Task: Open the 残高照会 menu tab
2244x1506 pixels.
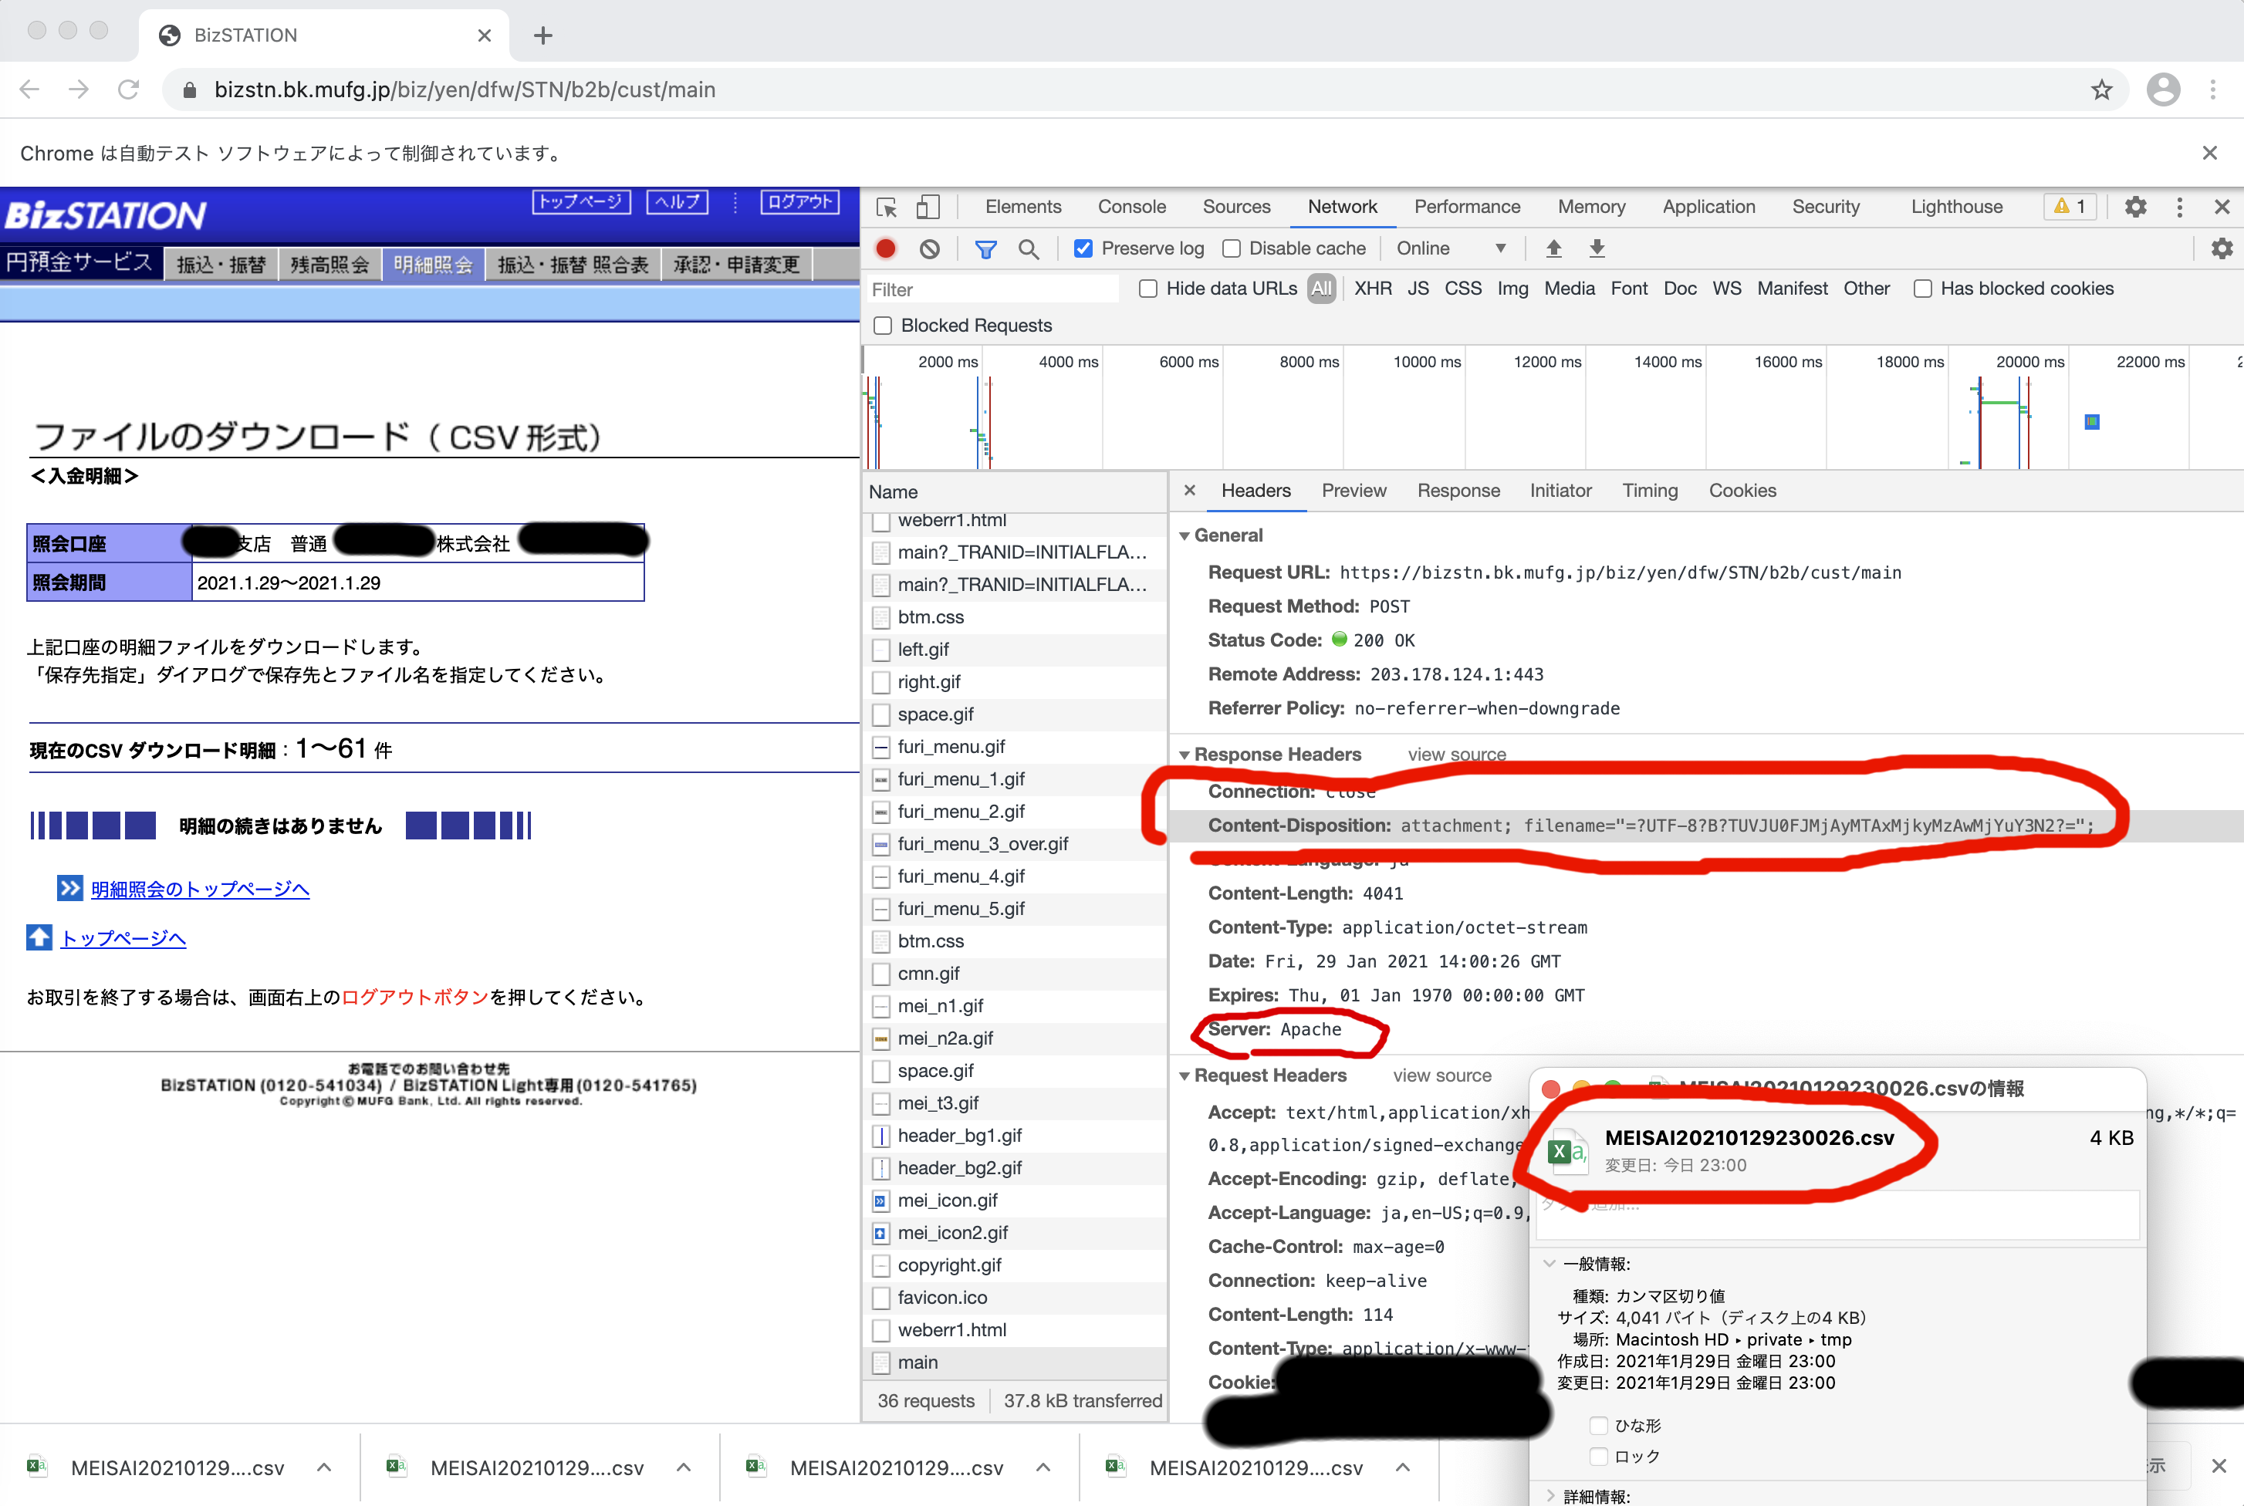Action: 330,264
